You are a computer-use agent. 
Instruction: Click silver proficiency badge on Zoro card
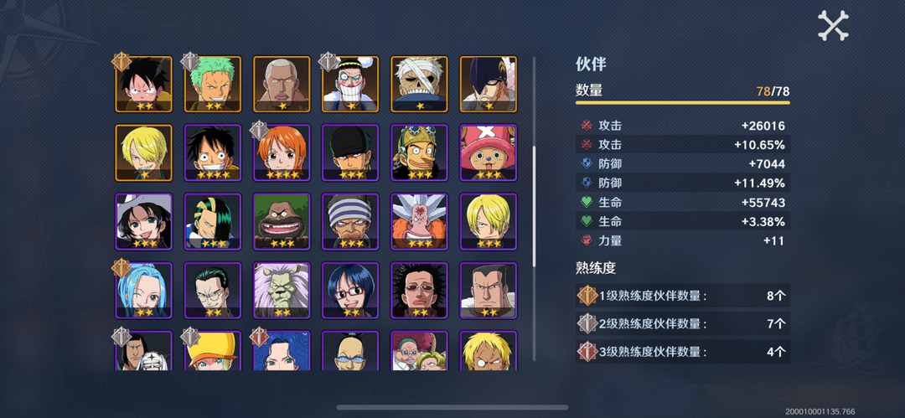click(190, 61)
